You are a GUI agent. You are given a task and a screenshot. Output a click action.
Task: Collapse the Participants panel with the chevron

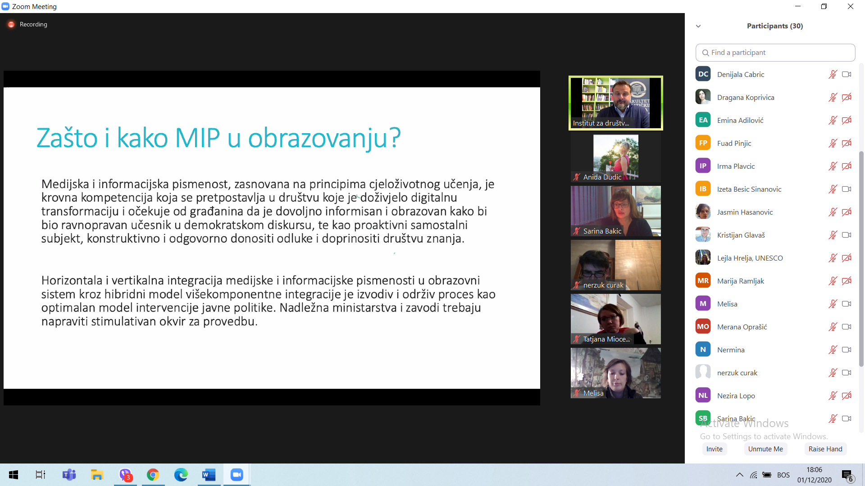coord(698,26)
